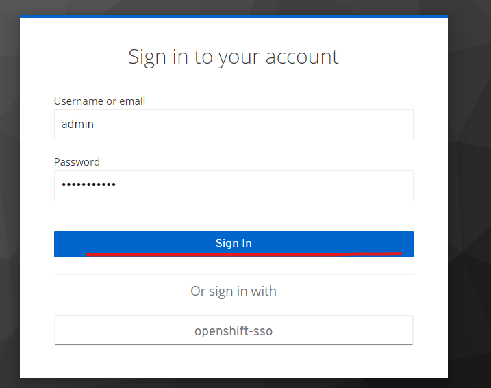Click the word 'account' in the heading

302,57
